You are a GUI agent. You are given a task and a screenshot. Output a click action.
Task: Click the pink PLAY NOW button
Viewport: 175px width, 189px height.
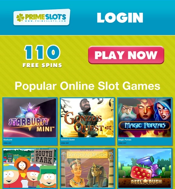click(126, 55)
